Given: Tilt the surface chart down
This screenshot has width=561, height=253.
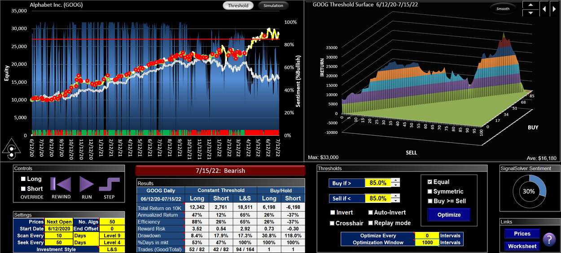Looking at the screenshot, I should (x=530, y=13).
